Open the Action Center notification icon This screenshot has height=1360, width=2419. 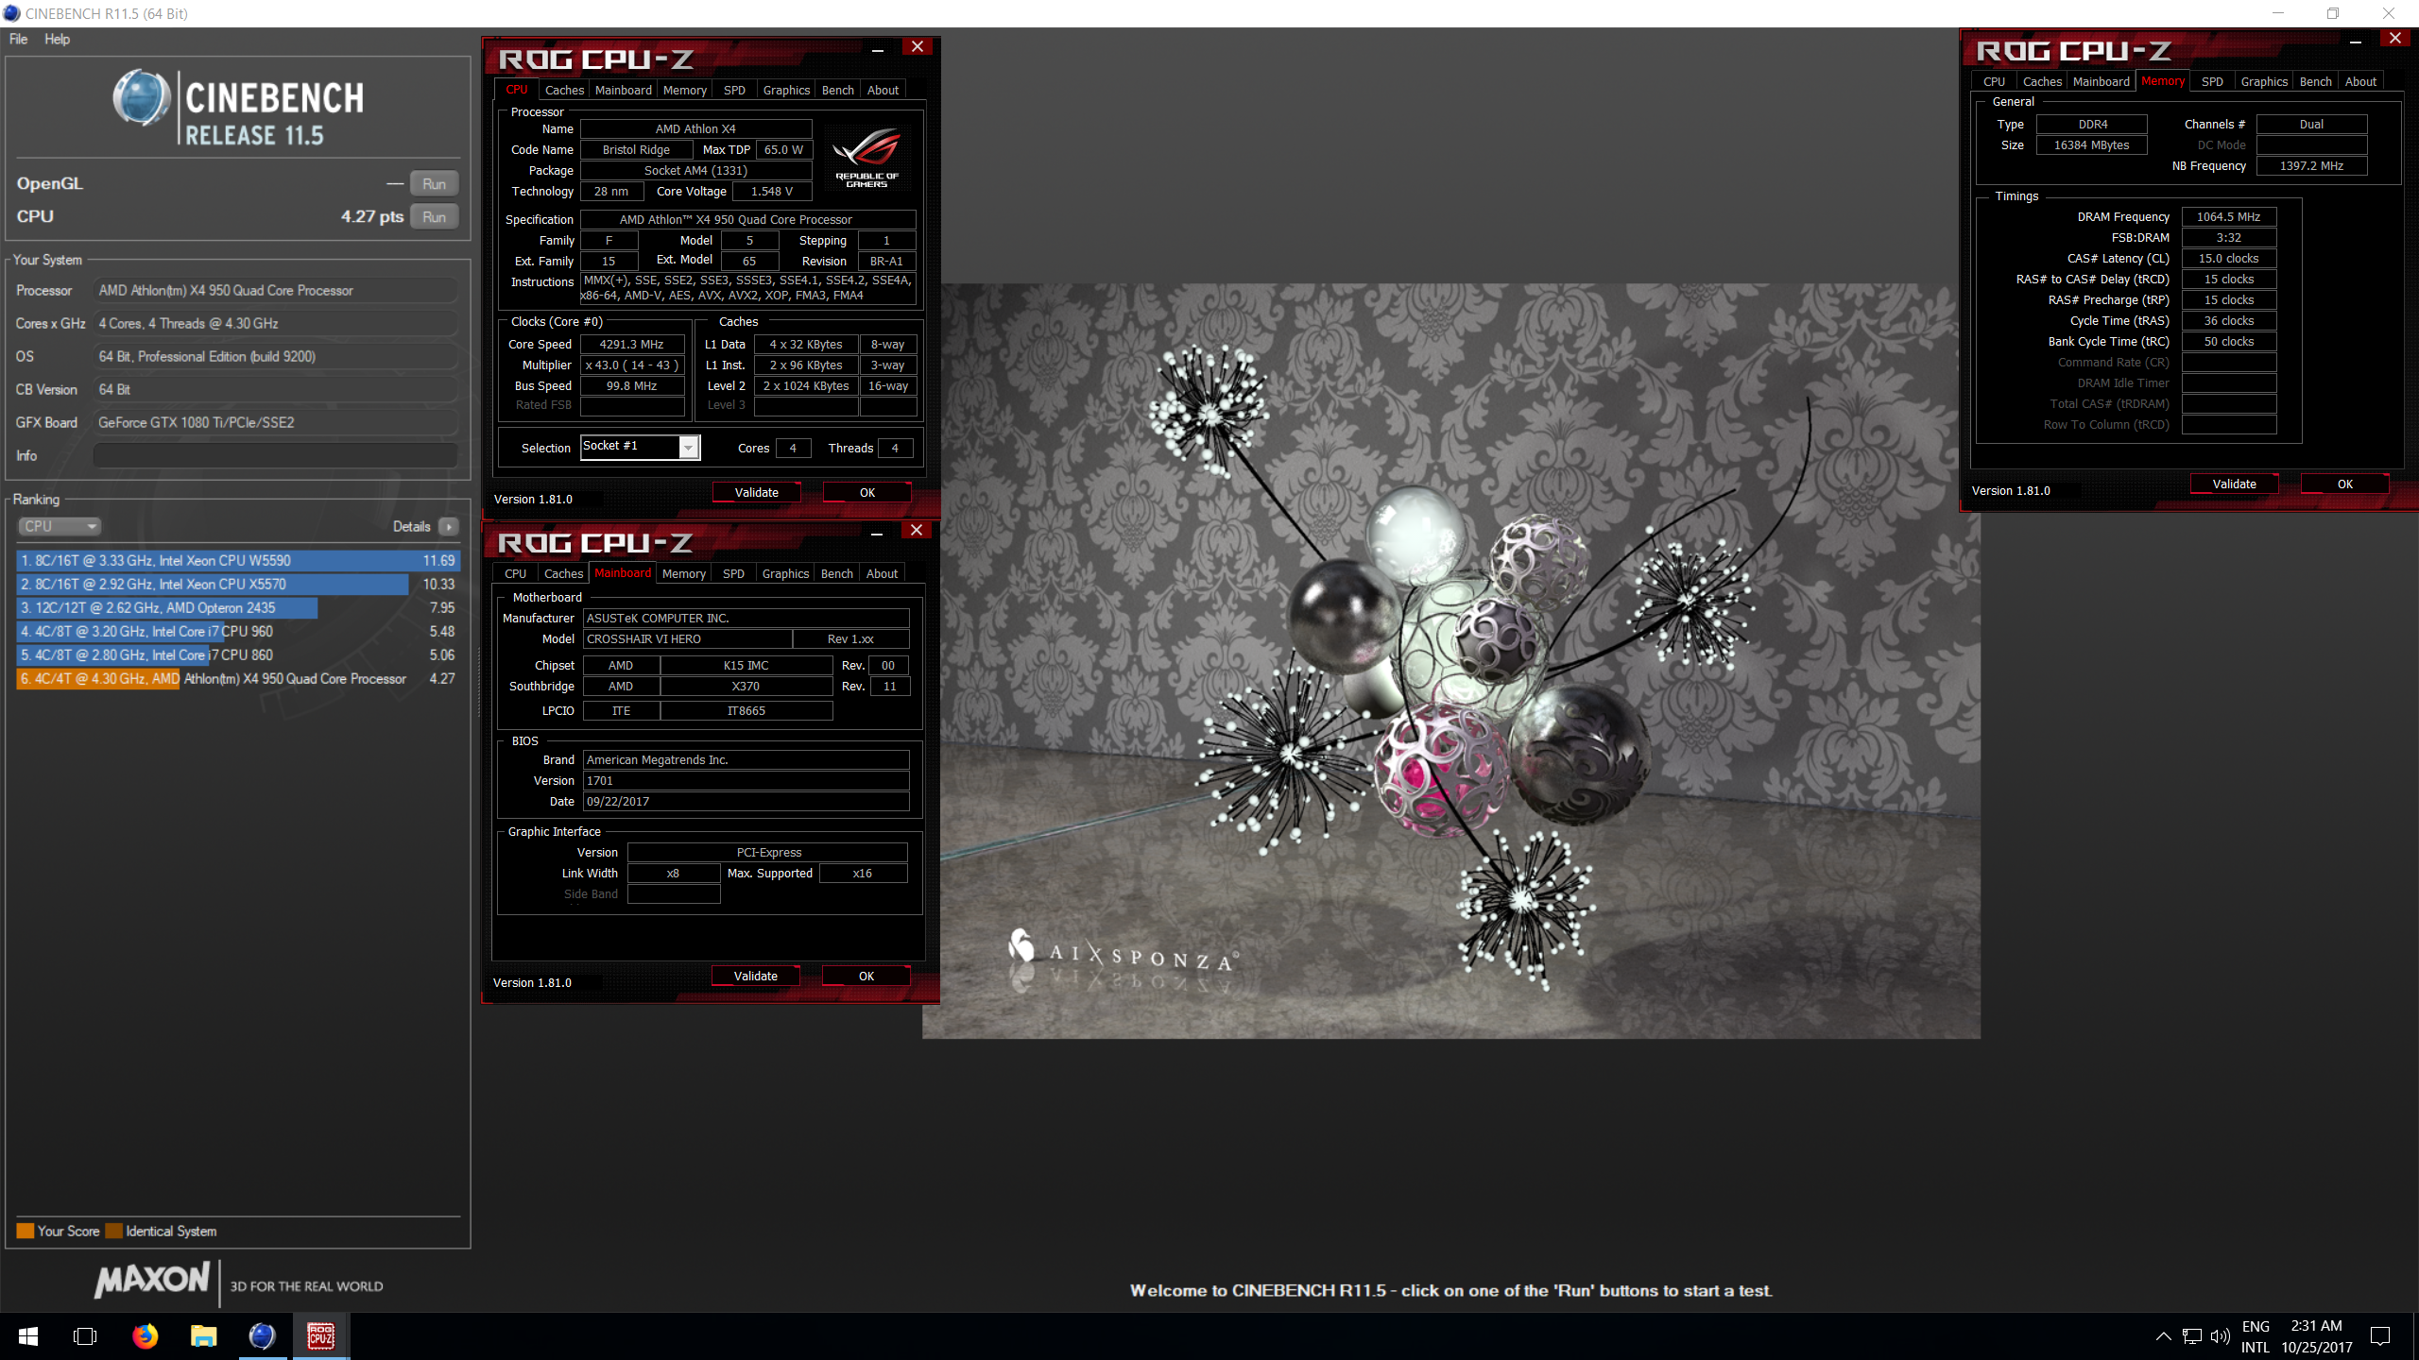(x=2380, y=1336)
